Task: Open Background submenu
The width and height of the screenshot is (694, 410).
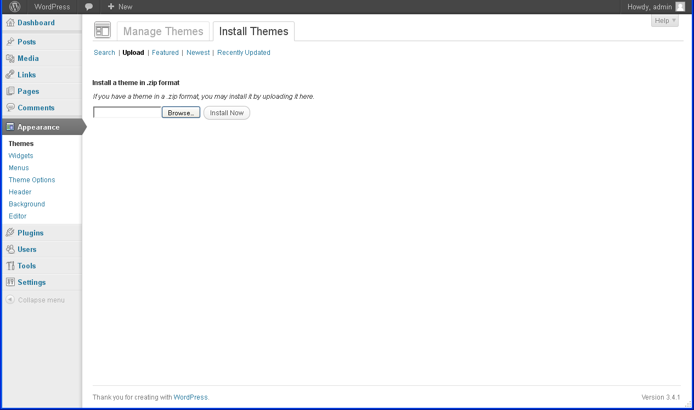Action: pos(27,204)
